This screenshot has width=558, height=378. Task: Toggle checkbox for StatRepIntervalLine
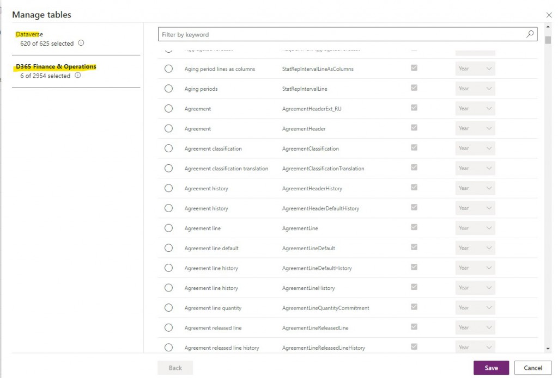click(x=414, y=88)
